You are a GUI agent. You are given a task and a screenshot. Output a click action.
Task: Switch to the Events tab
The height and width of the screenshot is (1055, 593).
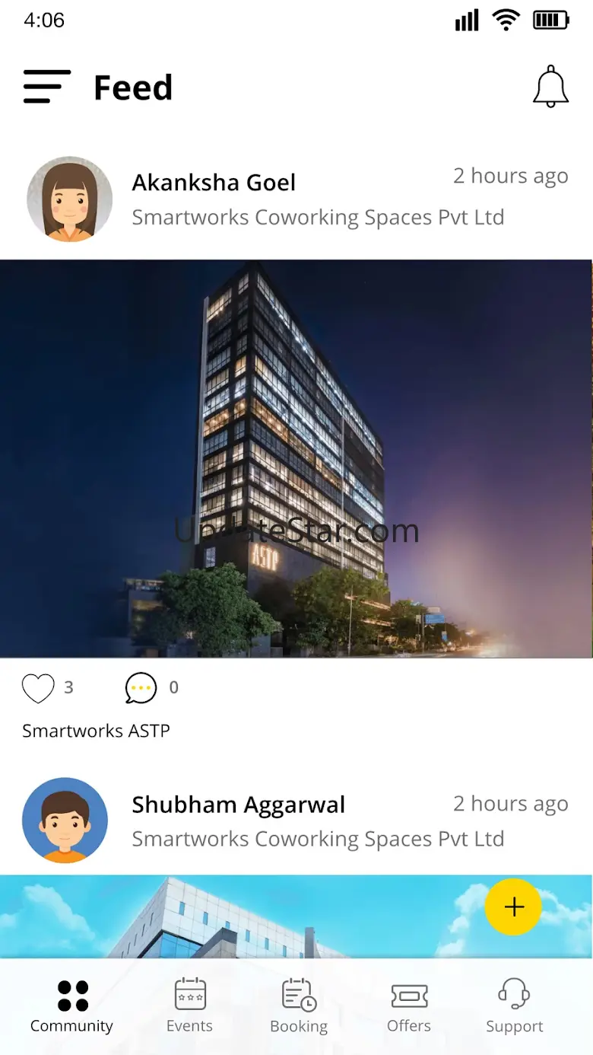click(190, 1006)
